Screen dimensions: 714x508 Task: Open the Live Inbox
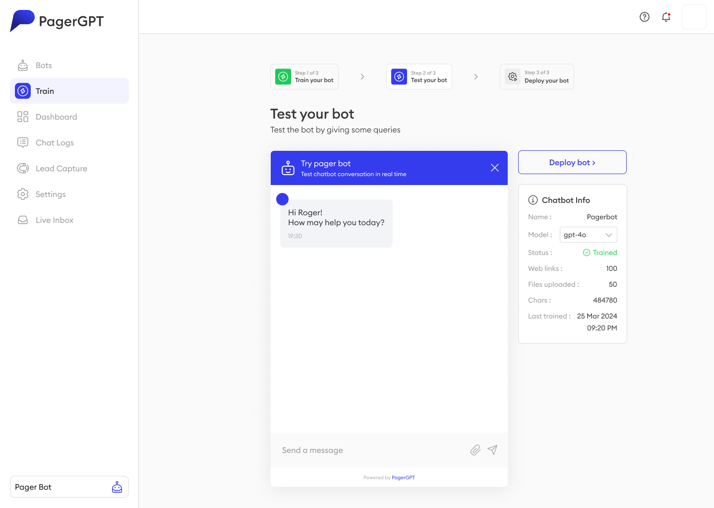click(69, 220)
